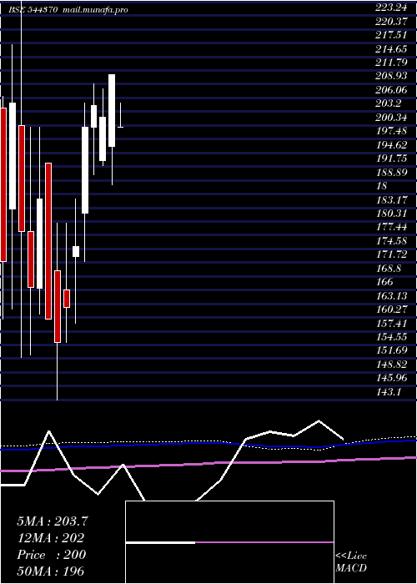
Task: Click the 200.34 price axis label
Action: [x=390, y=118]
